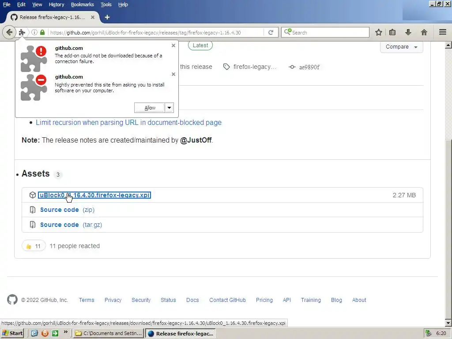This screenshot has height=339, width=452.
Task: Click the package icon next to xpi file
Action: pos(33,195)
